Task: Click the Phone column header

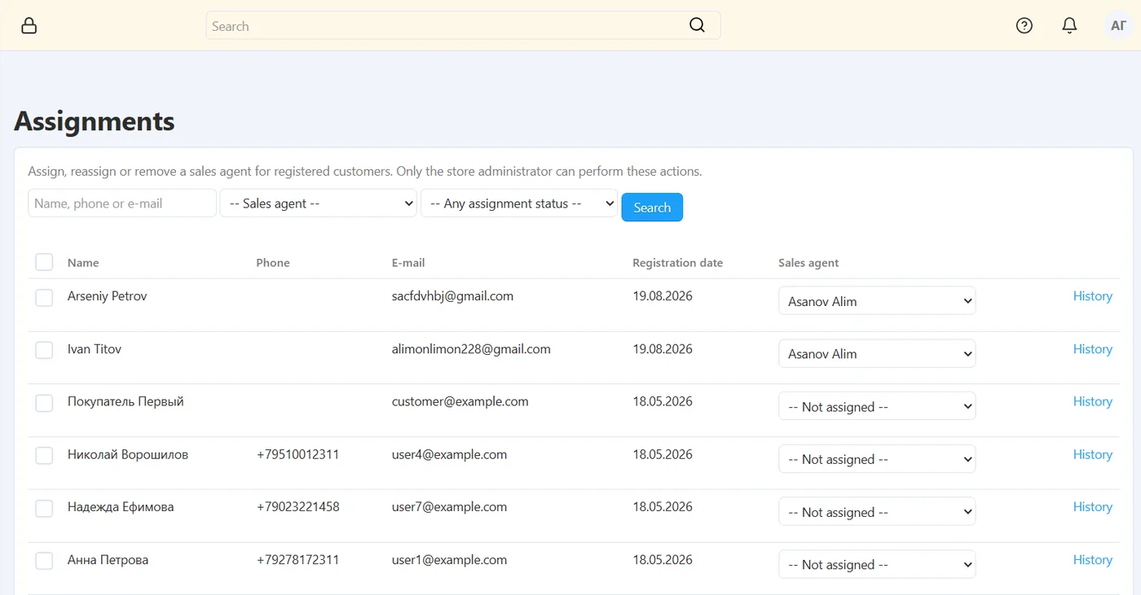Action: [x=273, y=263]
